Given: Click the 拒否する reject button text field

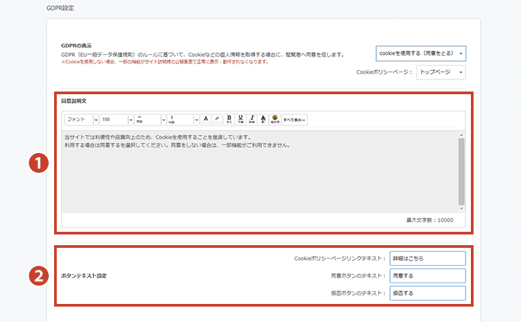Looking at the screenshot, I should click(427, 293).
